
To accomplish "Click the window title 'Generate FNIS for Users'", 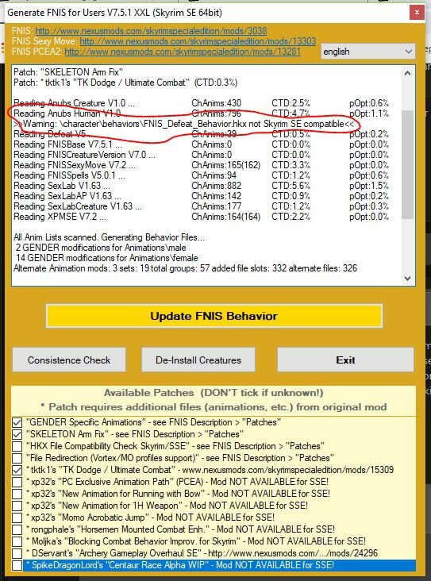I will [x=114, y=13].
